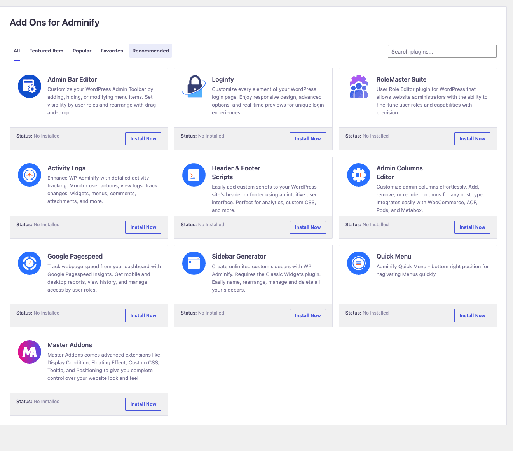Install the Loginify add-on
The height and width of the screenshot is (451, 513).
click(308, 139)
